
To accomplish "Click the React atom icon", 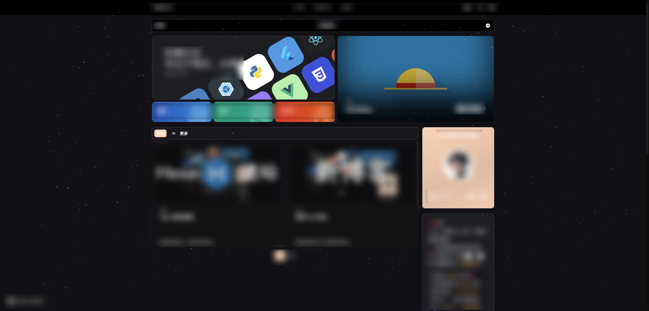I will (x=315, y=40).
